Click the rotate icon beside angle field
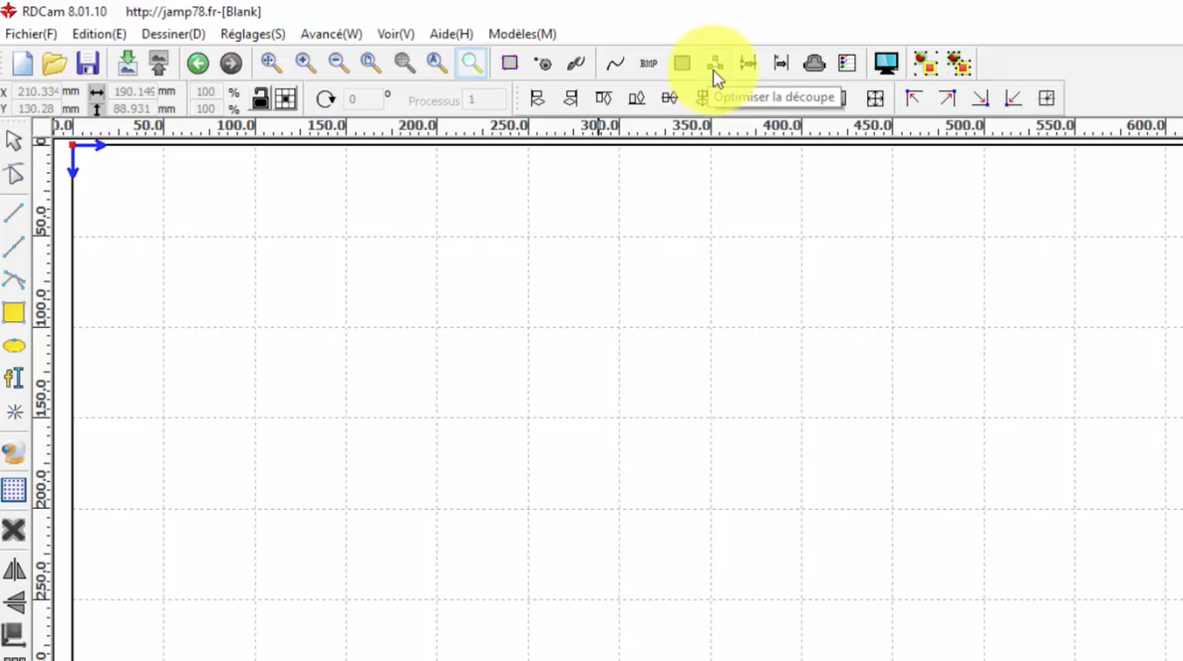Viewport: 1183px width, 661px height. (325, 99)
